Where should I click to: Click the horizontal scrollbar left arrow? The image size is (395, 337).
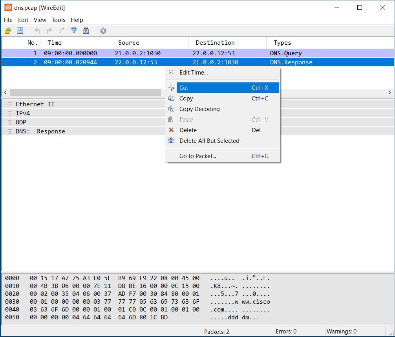[x=5, y=92]
